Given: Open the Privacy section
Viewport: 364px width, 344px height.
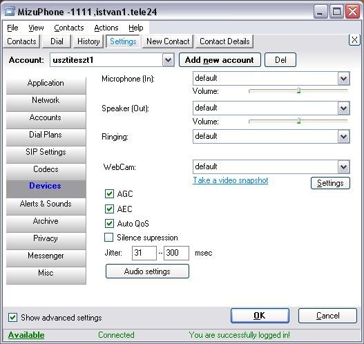Looking at the screenshot, I should tap(46, 241).
